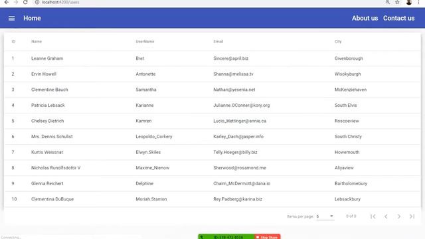Select the name Clementine Bauch
The image size is (425, 239).
coord(50,90)
